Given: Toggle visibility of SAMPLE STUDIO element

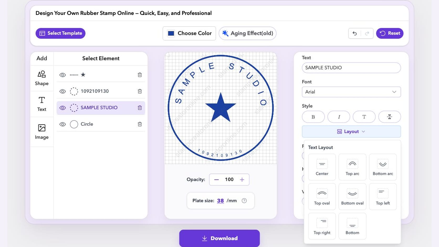Looking at the screenshot, I should (x=62, y=108).
